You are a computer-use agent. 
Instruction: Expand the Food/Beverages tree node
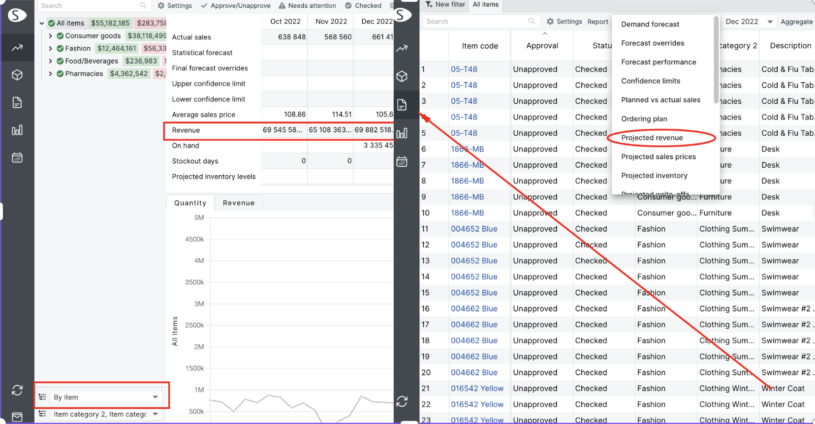click(50, 61)
